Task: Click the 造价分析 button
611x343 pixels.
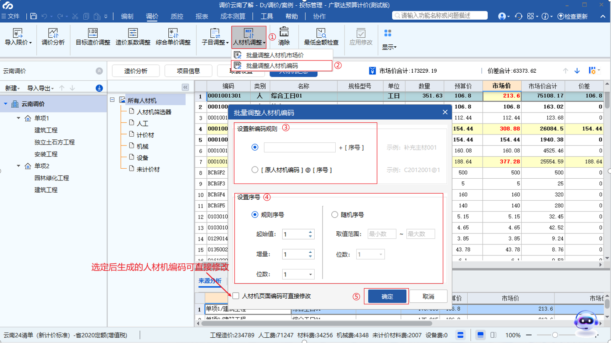Action: point(135,71)
